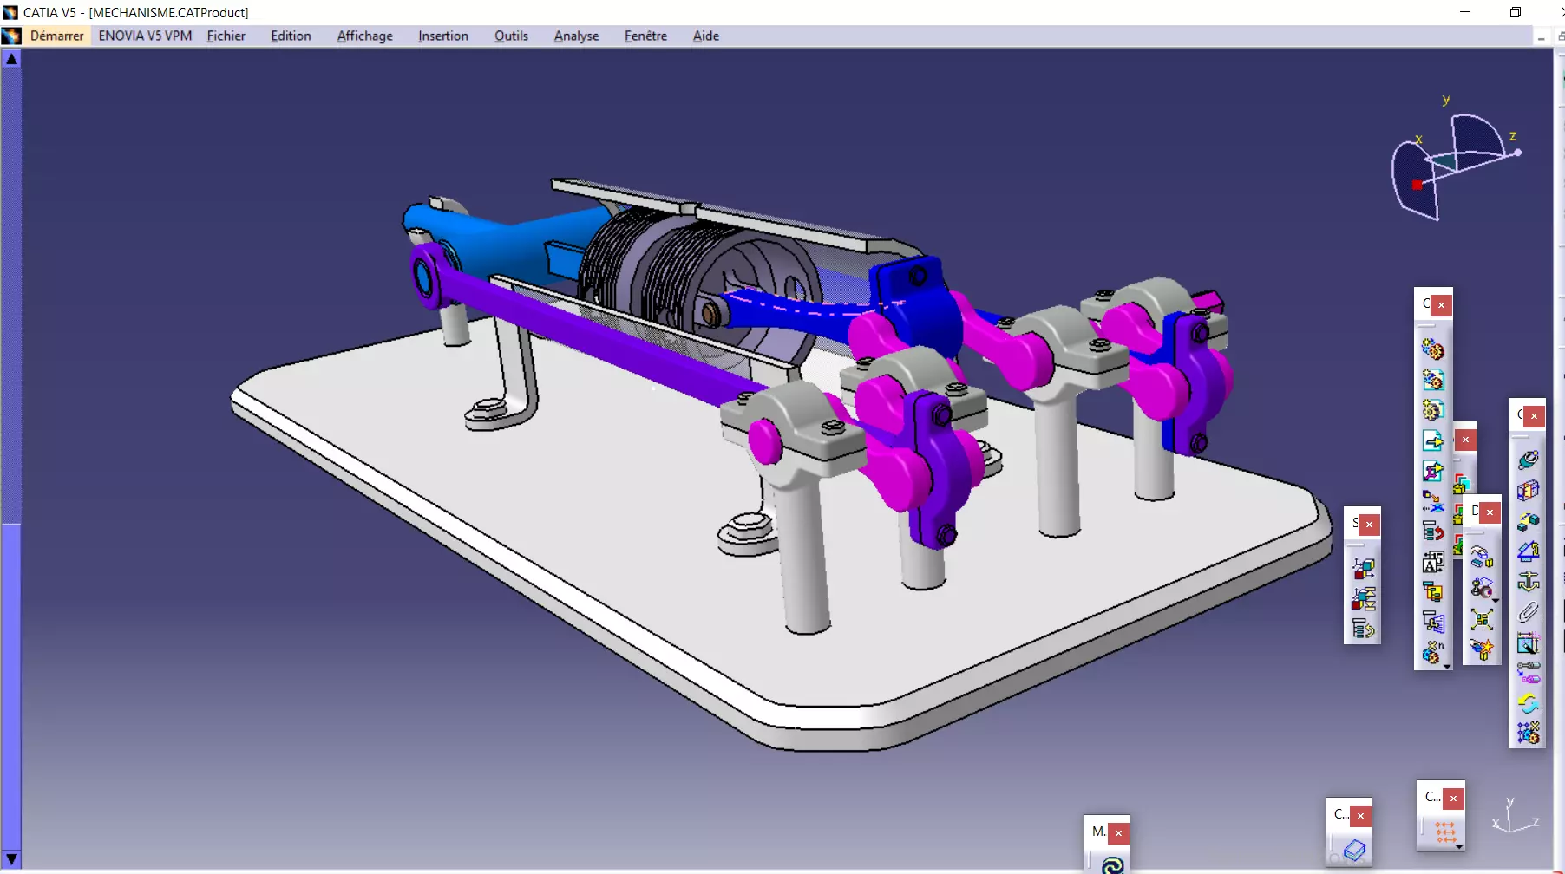Open Graph Tree Reordering tool

(1432, 532)
